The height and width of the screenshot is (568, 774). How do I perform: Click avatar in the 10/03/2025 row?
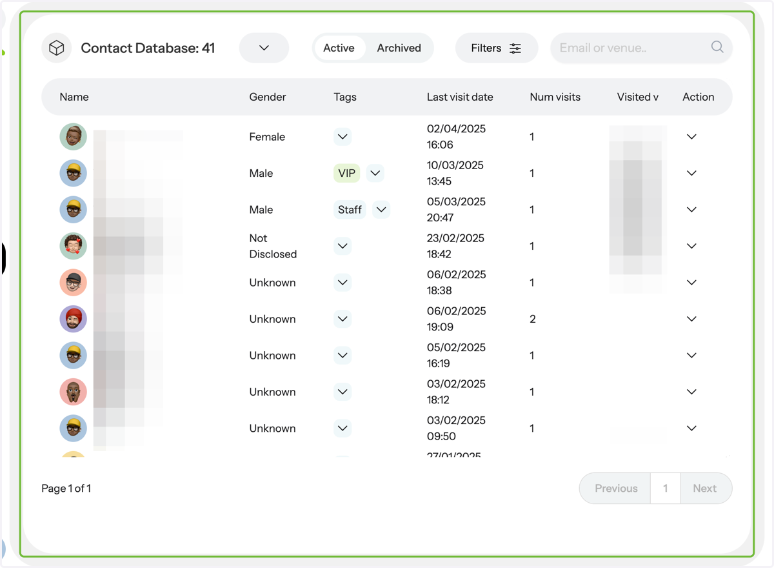click(x=74, y=173)
